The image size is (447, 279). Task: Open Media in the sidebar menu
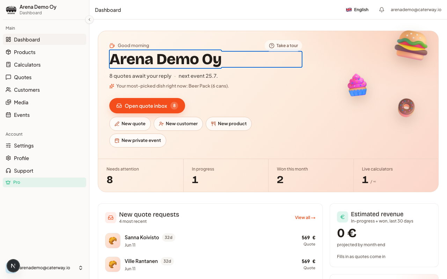[x=44, y=102]
